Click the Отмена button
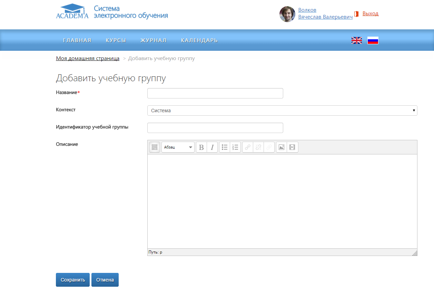Viewport: 434px width, 295px height. (x=105, y=280)
